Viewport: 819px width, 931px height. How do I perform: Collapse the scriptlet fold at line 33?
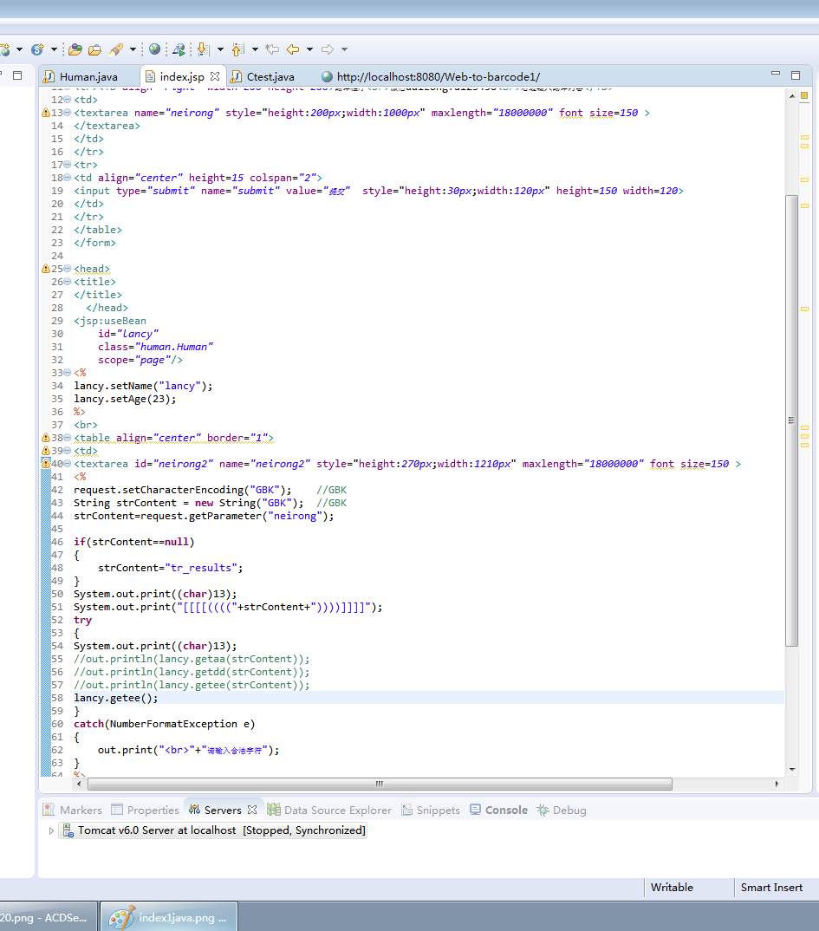(x=67, y=373)
